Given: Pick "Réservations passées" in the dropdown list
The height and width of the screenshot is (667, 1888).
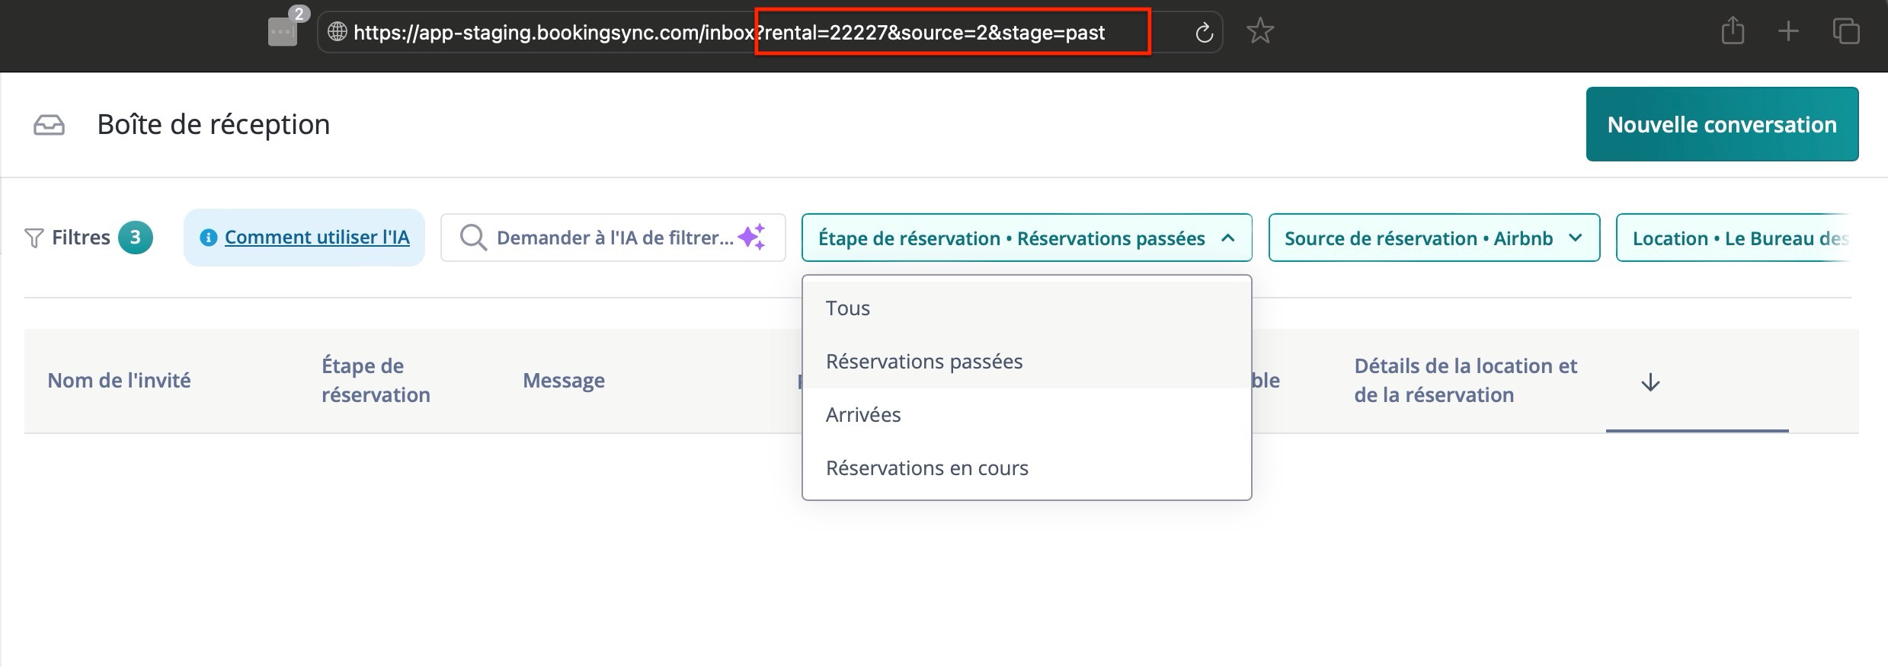Looking at the screenshot, I should pyautogui.click(x=924, y=362).
